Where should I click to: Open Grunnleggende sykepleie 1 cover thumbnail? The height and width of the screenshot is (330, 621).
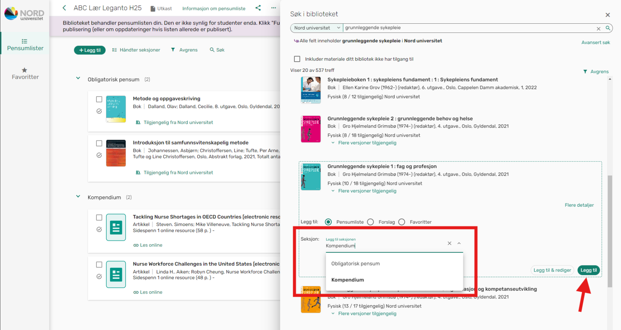pos(311,177)
